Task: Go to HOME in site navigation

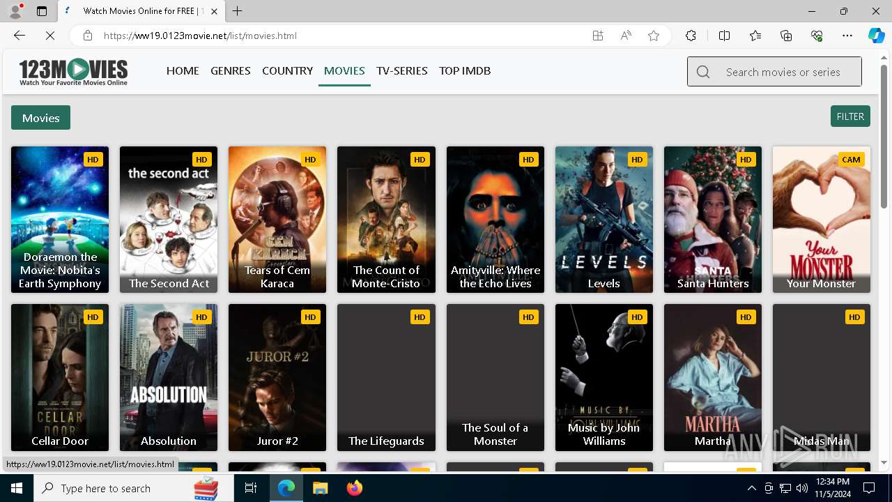Action: 183,70
